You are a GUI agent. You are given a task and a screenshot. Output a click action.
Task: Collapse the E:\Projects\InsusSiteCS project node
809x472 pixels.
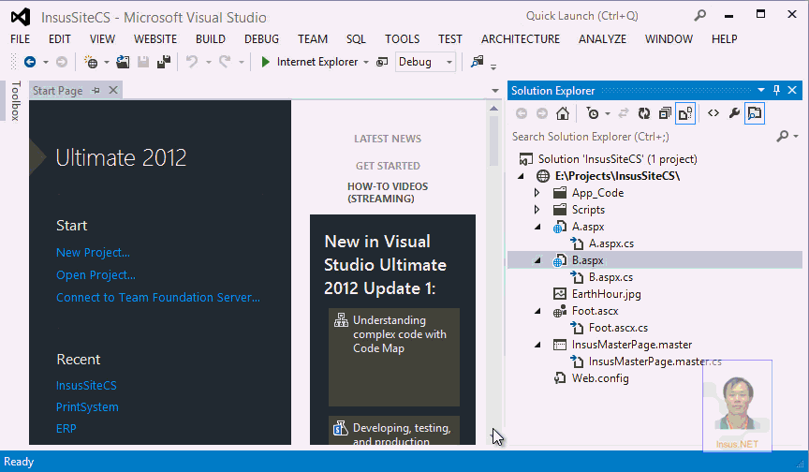[x=522, y=176]
